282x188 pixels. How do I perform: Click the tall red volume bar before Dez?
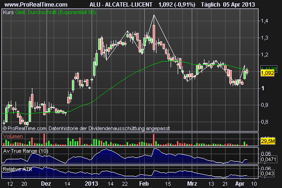point(44,140)
